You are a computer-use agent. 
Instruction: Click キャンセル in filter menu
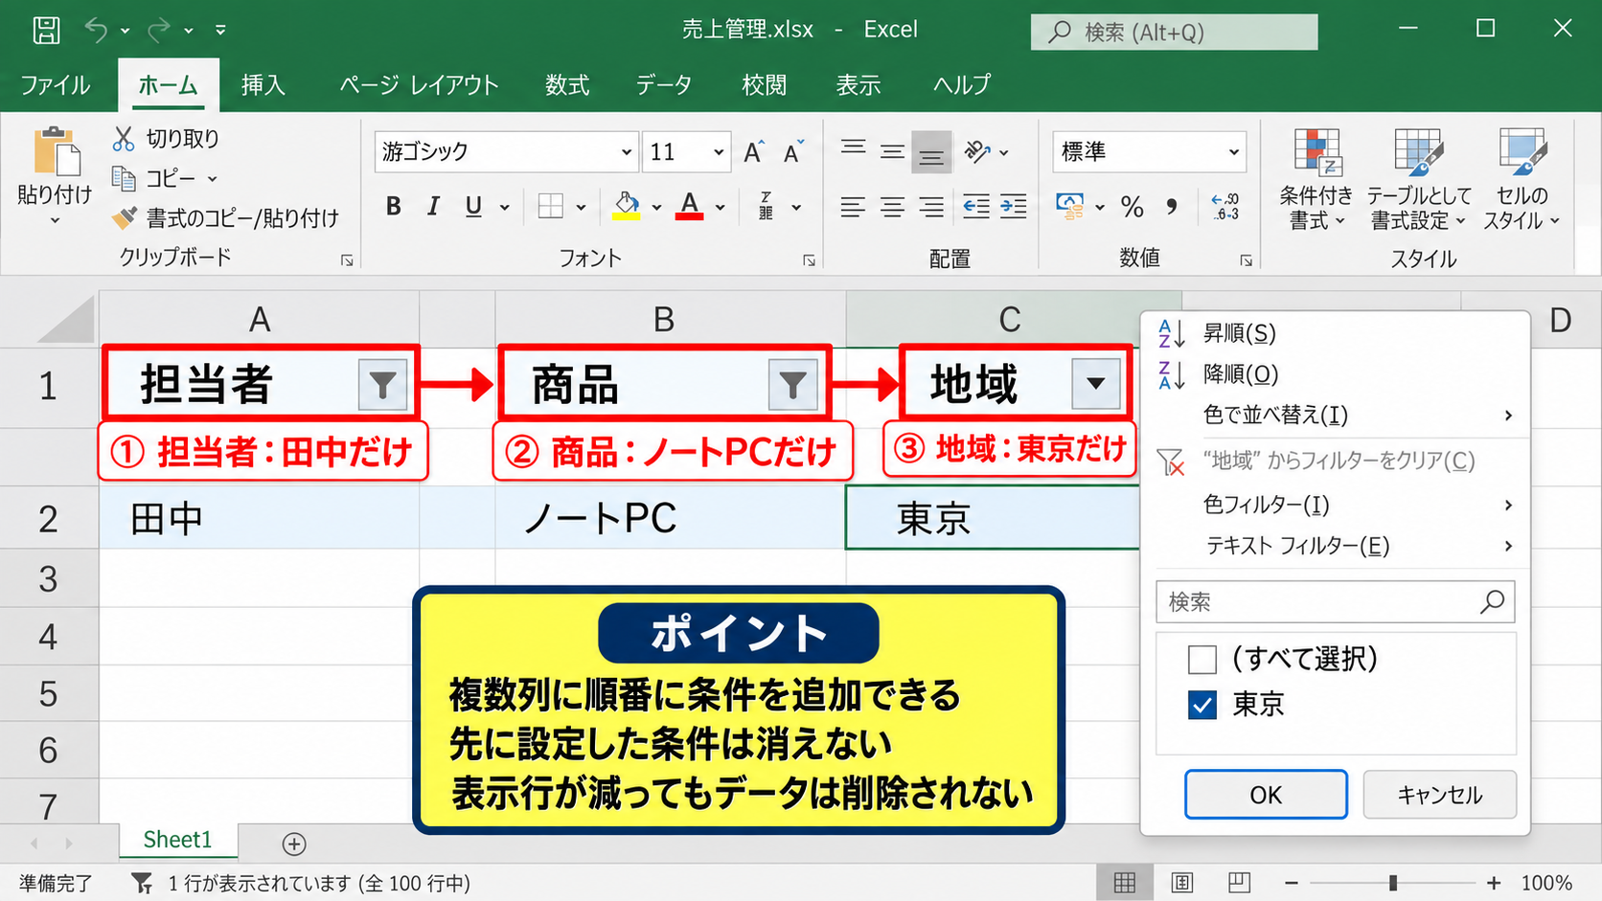tap(1439, 795)
